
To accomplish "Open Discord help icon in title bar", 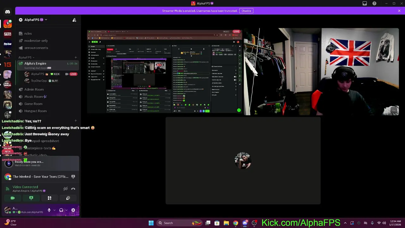I will click(374, 3).
